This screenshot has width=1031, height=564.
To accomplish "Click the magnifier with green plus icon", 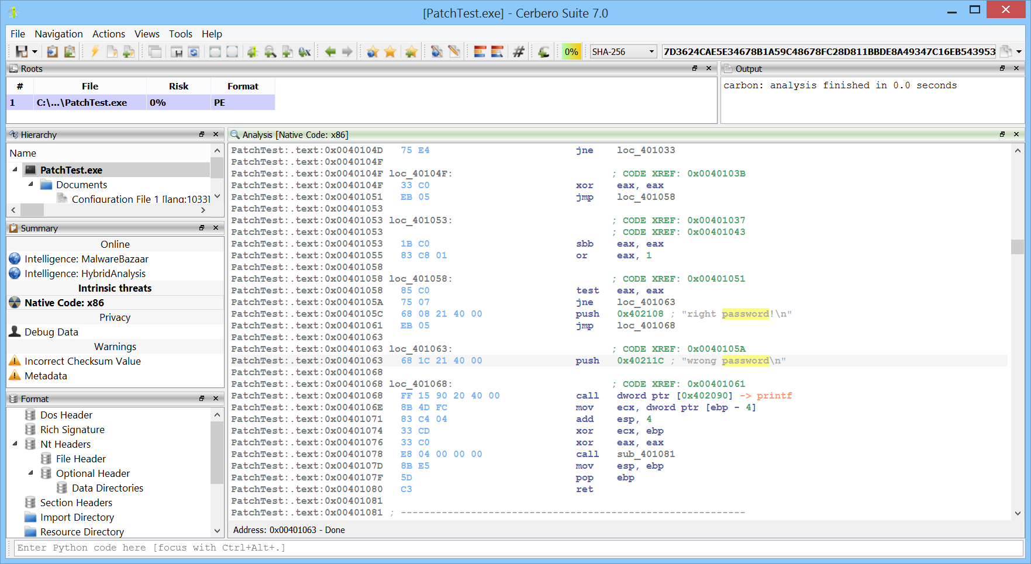I will tap(270, 52).
